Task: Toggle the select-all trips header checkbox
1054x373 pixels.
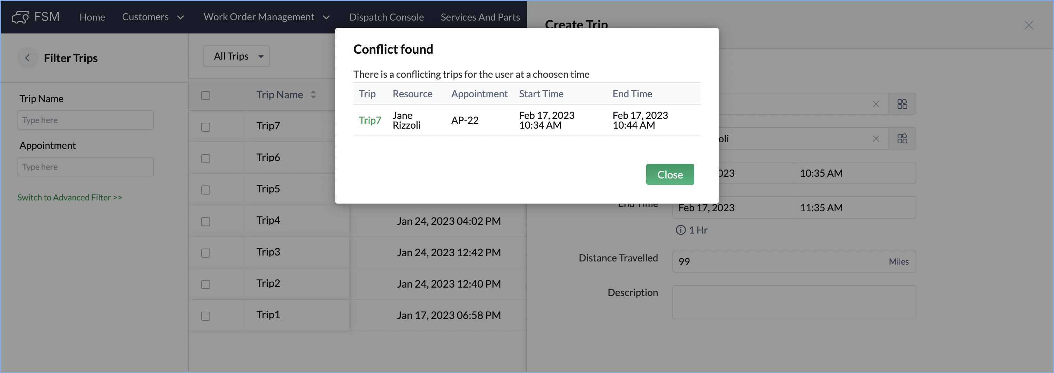Action: point(206,96)
